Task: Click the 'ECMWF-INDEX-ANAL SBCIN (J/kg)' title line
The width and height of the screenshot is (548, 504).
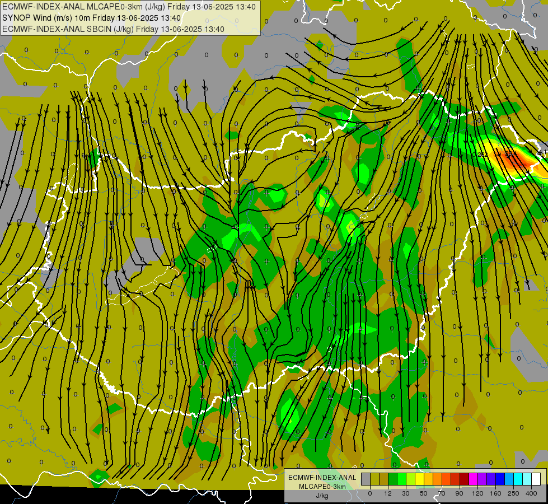Action: coord(113,29)
